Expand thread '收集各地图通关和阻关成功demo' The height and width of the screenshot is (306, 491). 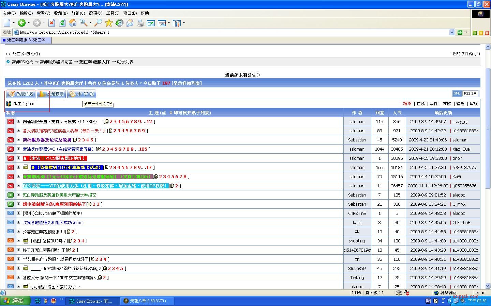pyautogui.click(x=19, y=222)
